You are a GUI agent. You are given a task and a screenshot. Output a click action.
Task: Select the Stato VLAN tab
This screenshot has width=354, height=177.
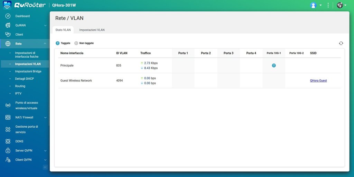(x=63, y=30)
